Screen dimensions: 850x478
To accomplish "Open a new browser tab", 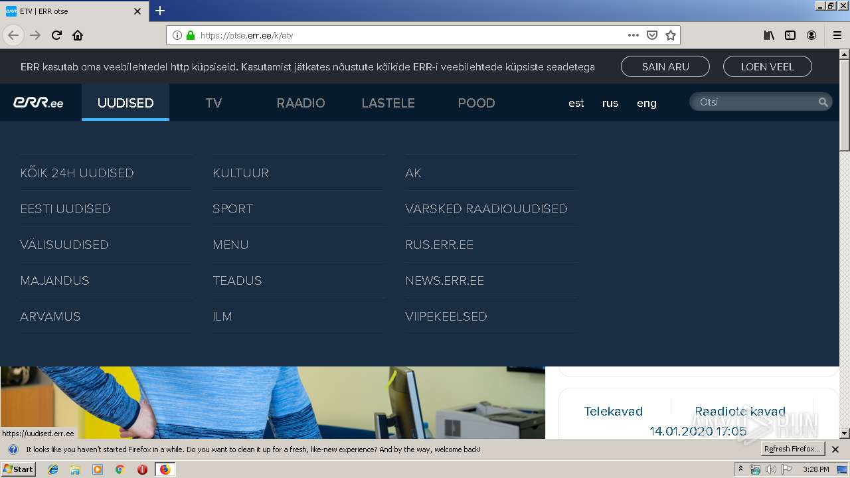I will tap(160, 11).
